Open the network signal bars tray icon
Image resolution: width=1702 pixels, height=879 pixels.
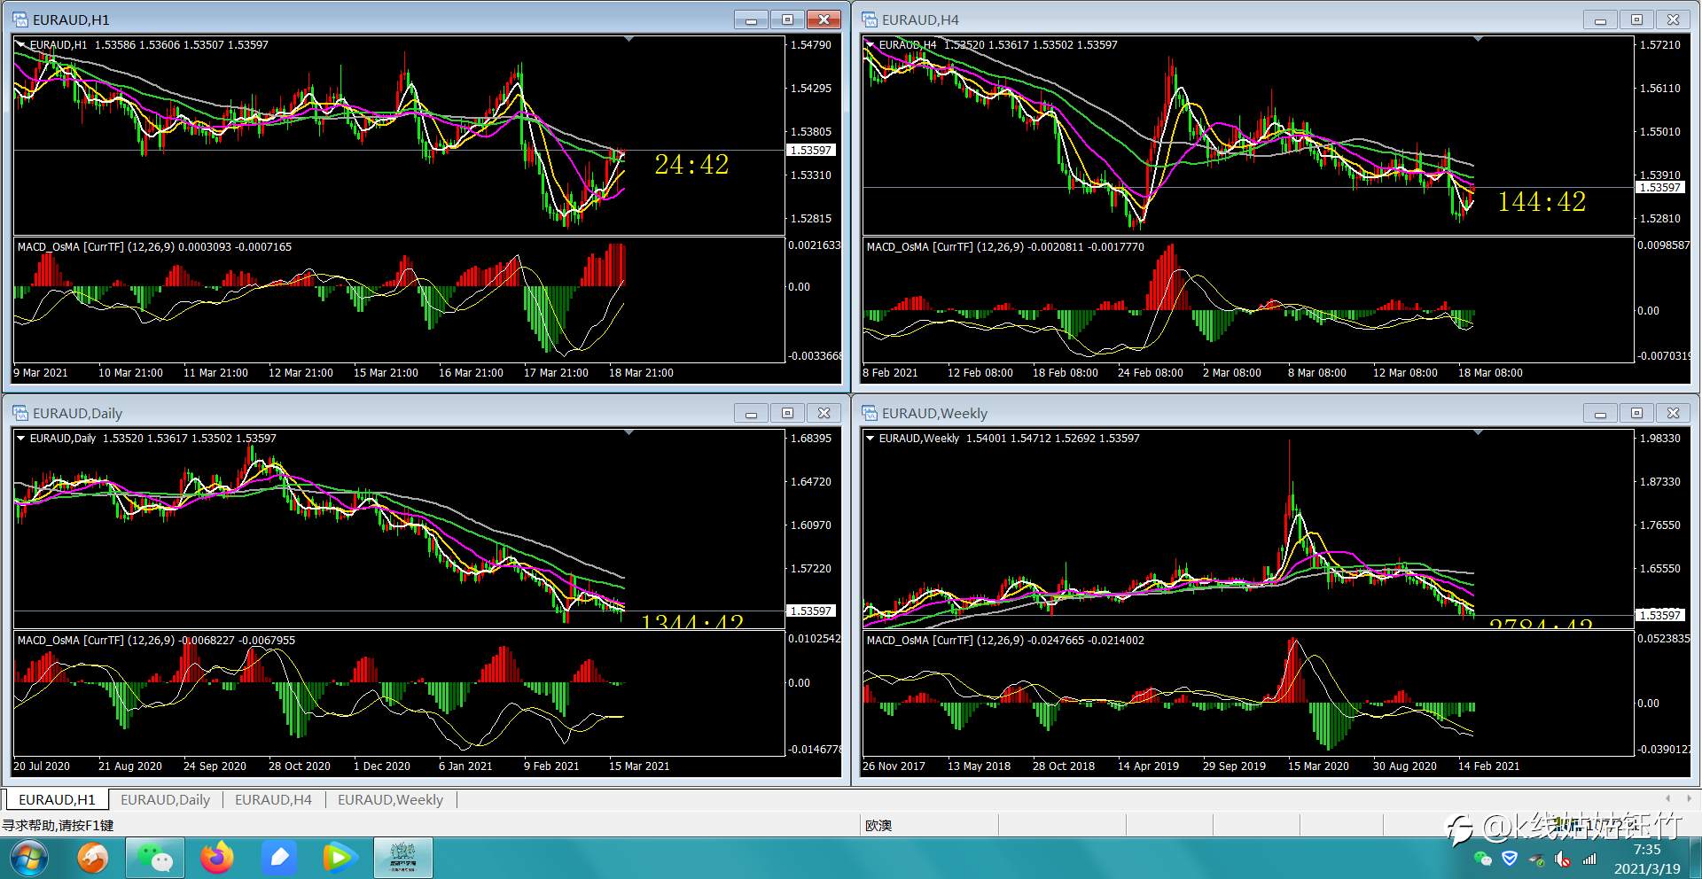[1589, 859]
